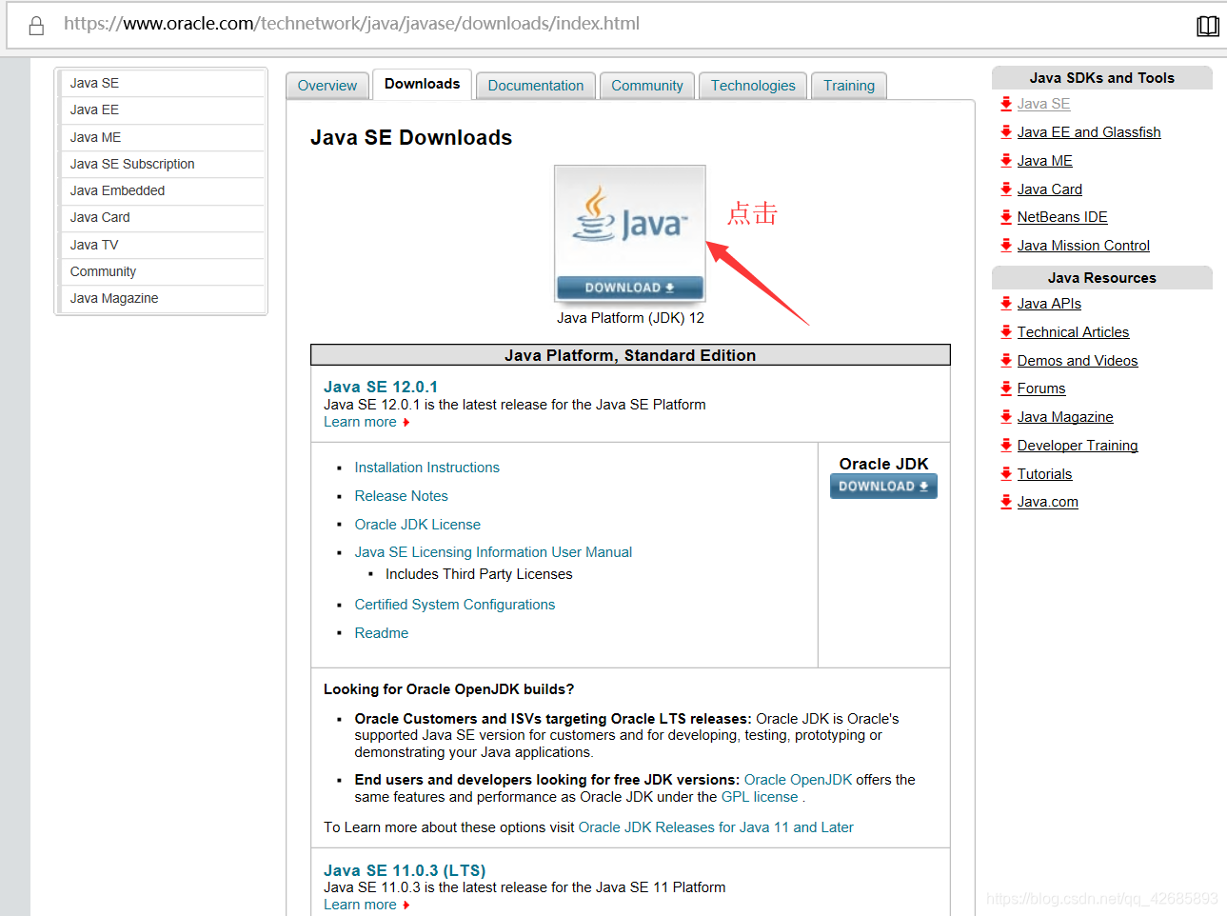Click the red download icon beside Java SE
Screen dimensions: 1227x916
[1006, 104]
